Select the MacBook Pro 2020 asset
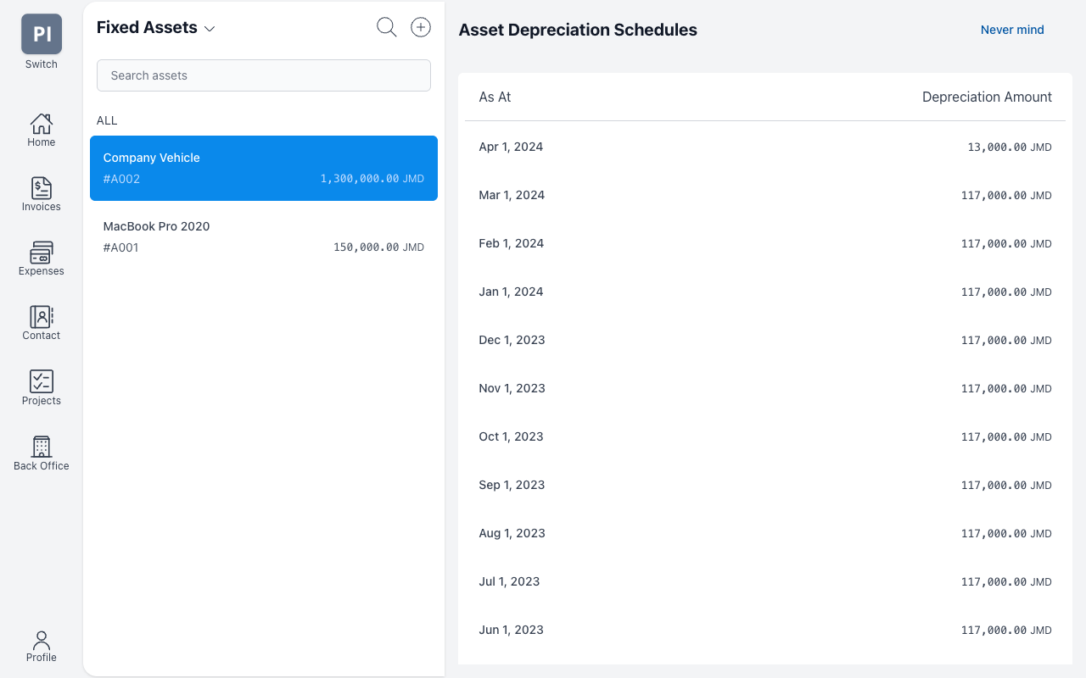Screen dimensions: 1086x678 264,236
